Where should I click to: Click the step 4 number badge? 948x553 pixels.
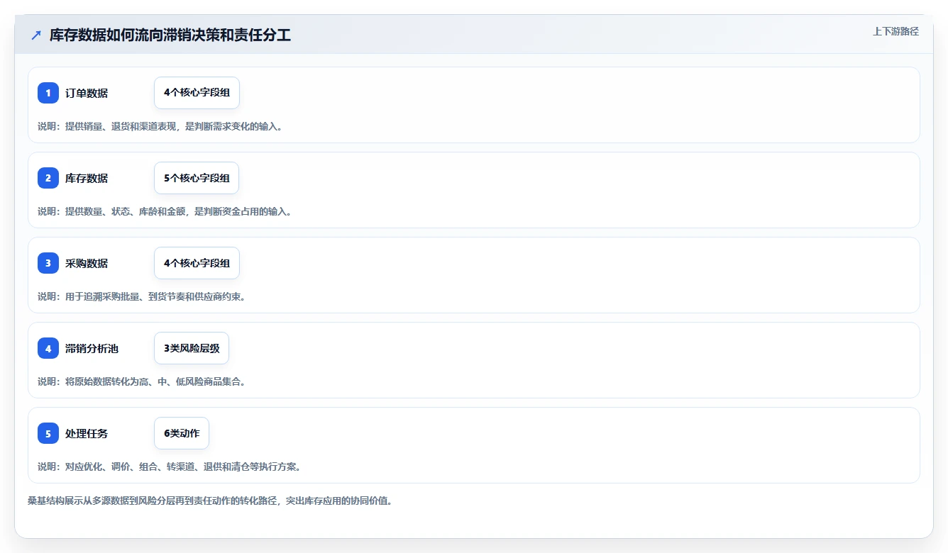click(x=48, y=348)
